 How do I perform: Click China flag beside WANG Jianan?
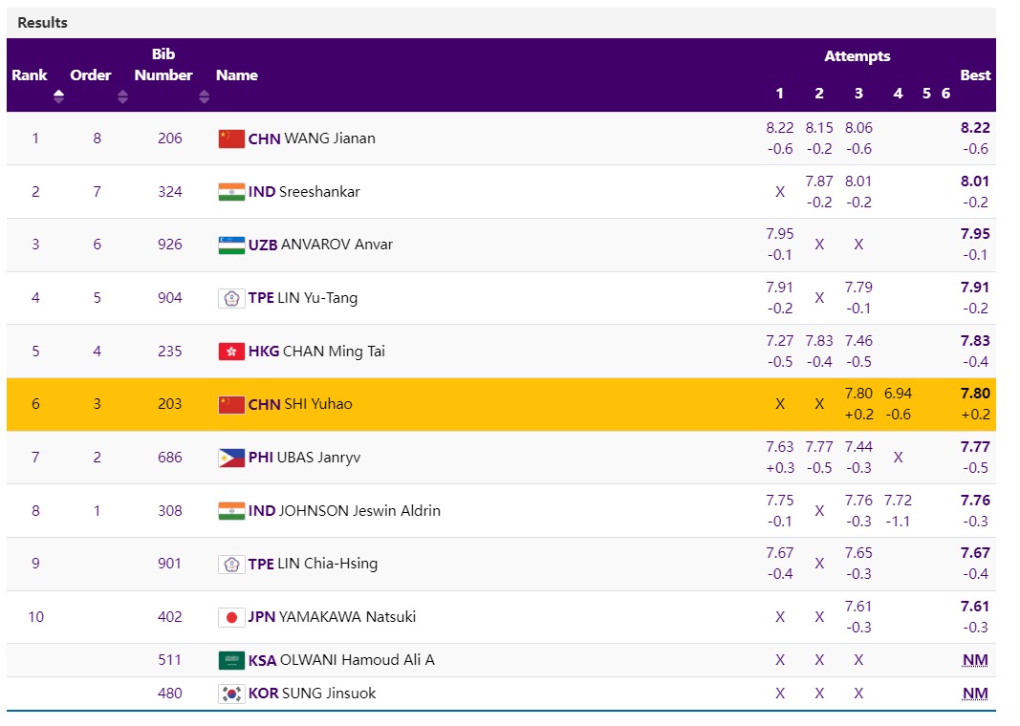(x=231, y=139)
